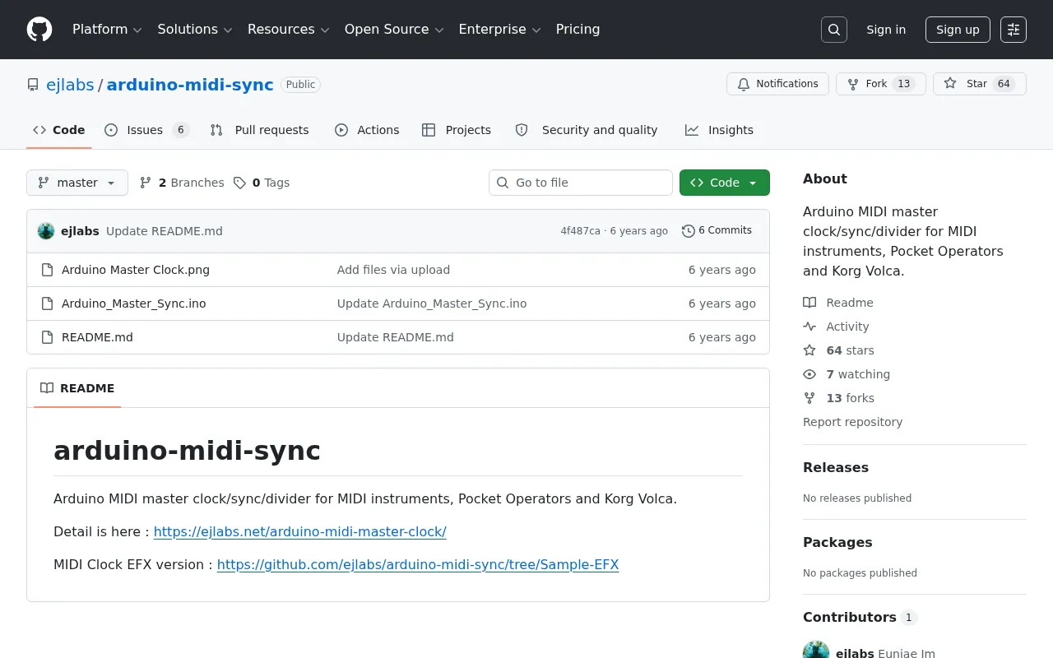Open appearance settings sliders icon
Screen dimensions: 1053x658
(1014, 30)
